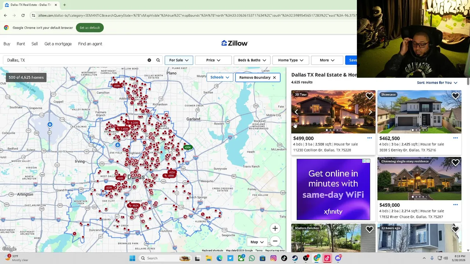Click Set as default for Chrome
This screenshot has height=264, width=470.
pos(90,28)
